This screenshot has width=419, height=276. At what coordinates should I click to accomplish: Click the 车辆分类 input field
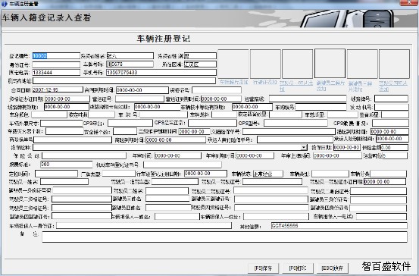[x=388, y=174]
